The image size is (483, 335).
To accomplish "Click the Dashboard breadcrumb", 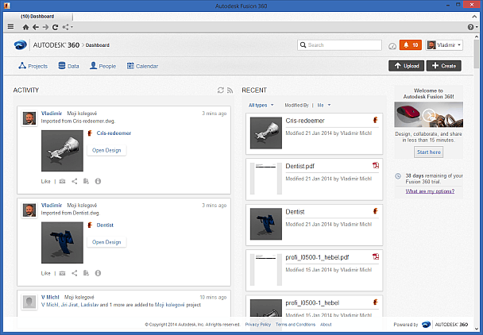I will pos(98,45).
